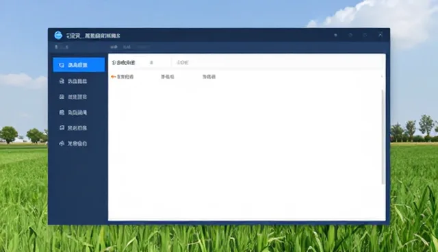
Task: Click the small pin icon in title bar
Action: pyautogui.click(x=336, y=35)
